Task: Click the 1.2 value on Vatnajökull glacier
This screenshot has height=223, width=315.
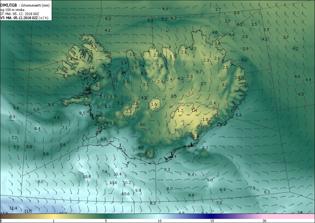Action: (x=180, y=110)
